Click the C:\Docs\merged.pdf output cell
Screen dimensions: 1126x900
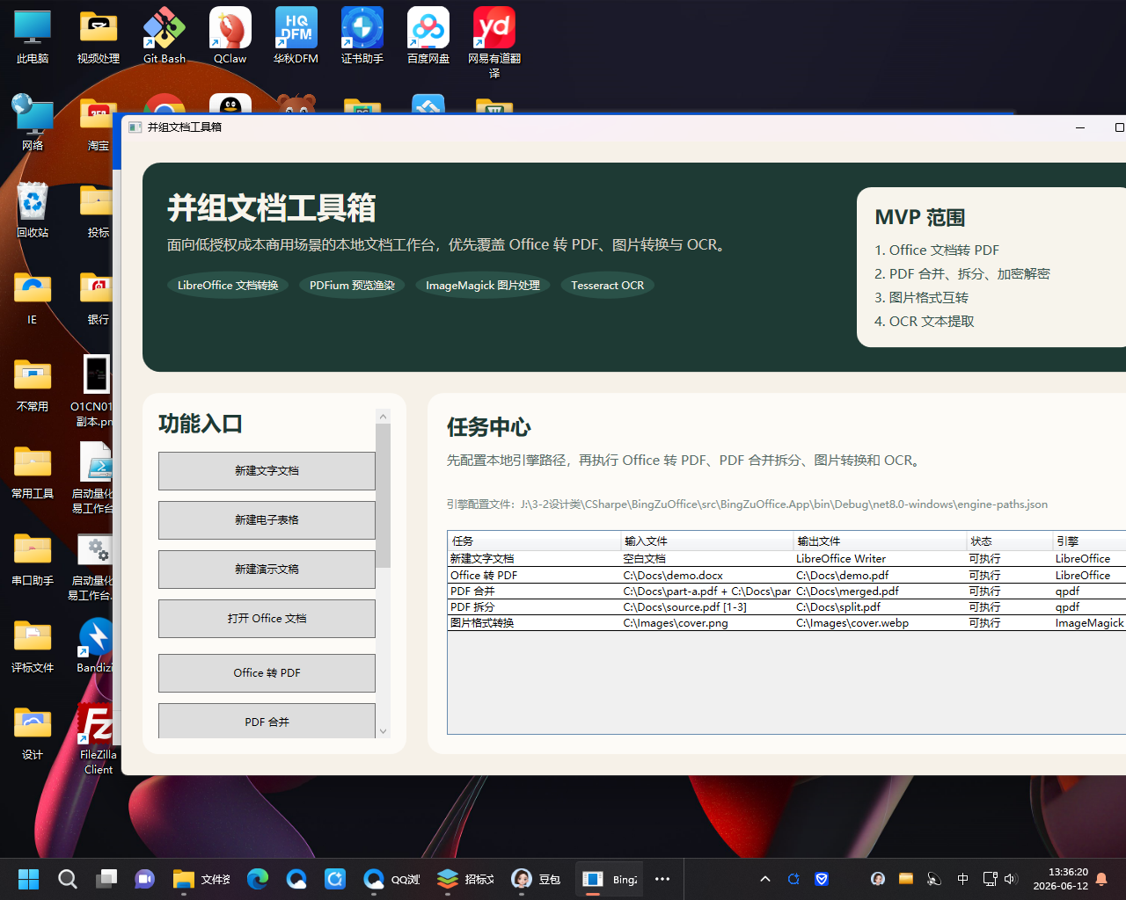(x=880, y=592)
